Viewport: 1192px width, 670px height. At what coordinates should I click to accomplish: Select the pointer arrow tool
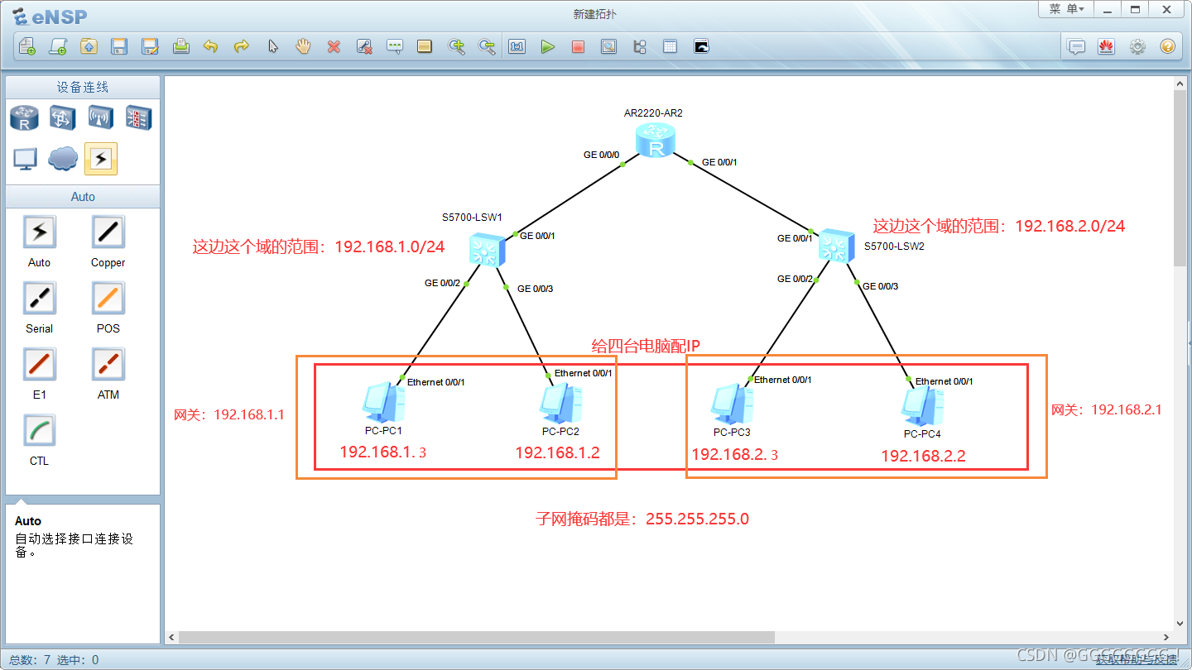tap(272, 46)
